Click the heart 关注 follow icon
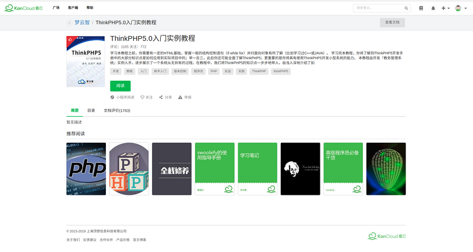473x252 pixels. (142, 97)
